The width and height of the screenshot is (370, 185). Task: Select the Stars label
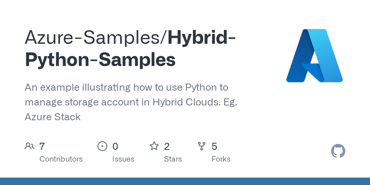tap(173, 159)
